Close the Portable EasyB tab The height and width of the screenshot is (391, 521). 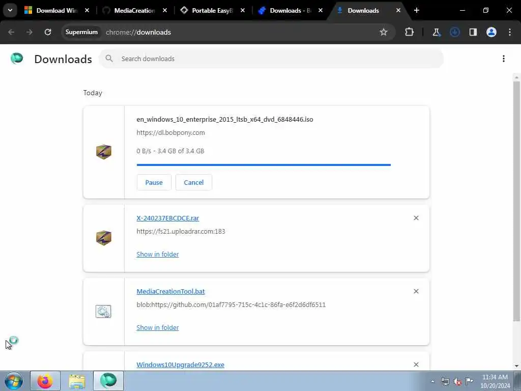(243, 10)
